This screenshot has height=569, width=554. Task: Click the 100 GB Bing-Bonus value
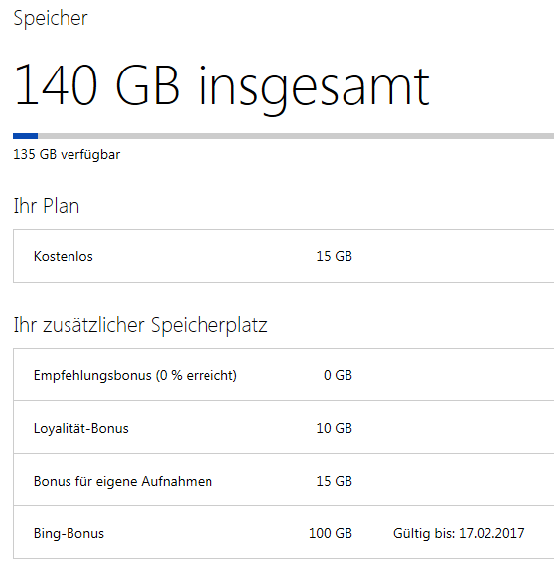331,533
